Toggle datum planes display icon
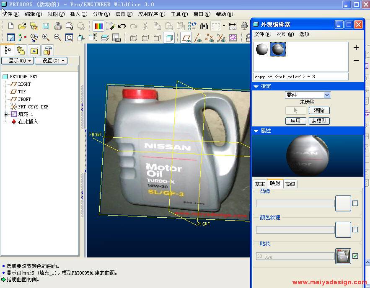 (186, 38)
